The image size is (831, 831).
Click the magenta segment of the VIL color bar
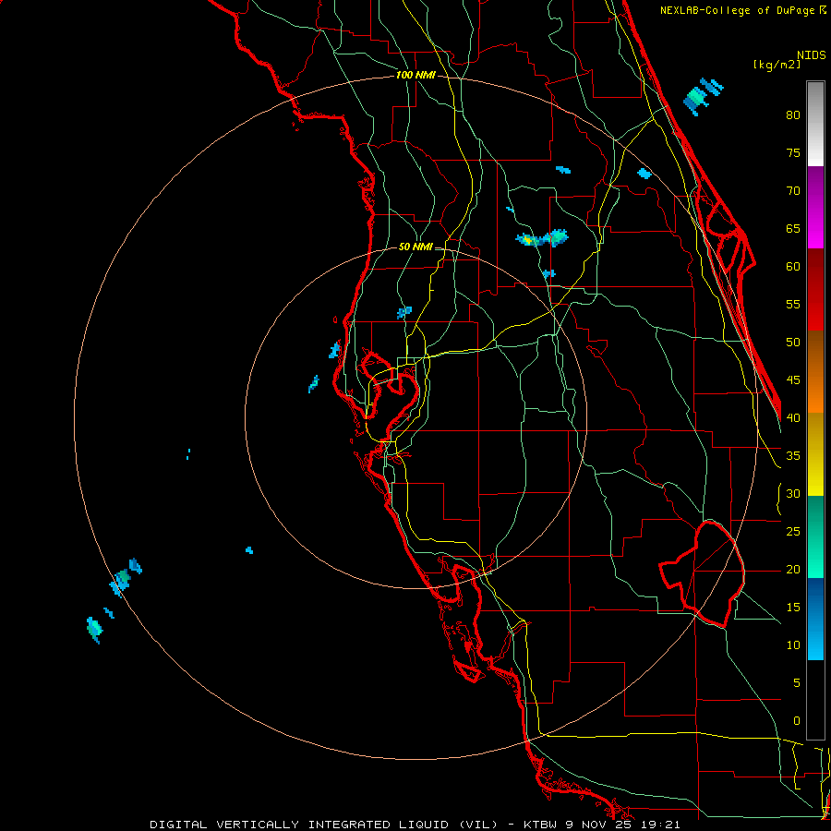815,207
